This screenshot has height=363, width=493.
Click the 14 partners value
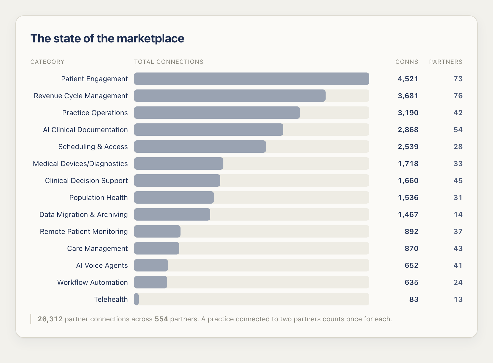(458, 214)
